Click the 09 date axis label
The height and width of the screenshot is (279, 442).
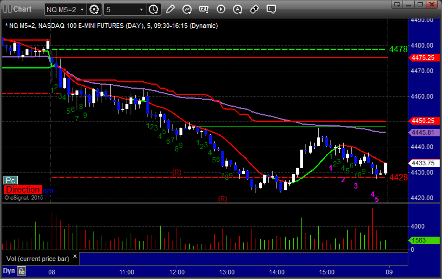point(389,272)
